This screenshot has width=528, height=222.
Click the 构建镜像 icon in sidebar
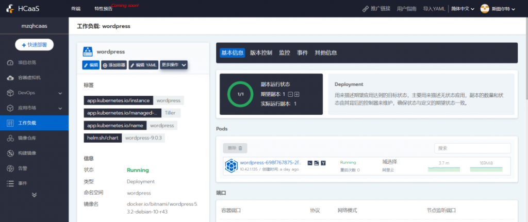(x=10, y=153)
